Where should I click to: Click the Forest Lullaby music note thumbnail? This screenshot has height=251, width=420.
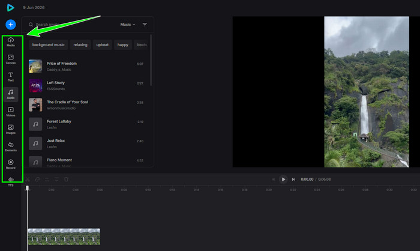point(35,124)
